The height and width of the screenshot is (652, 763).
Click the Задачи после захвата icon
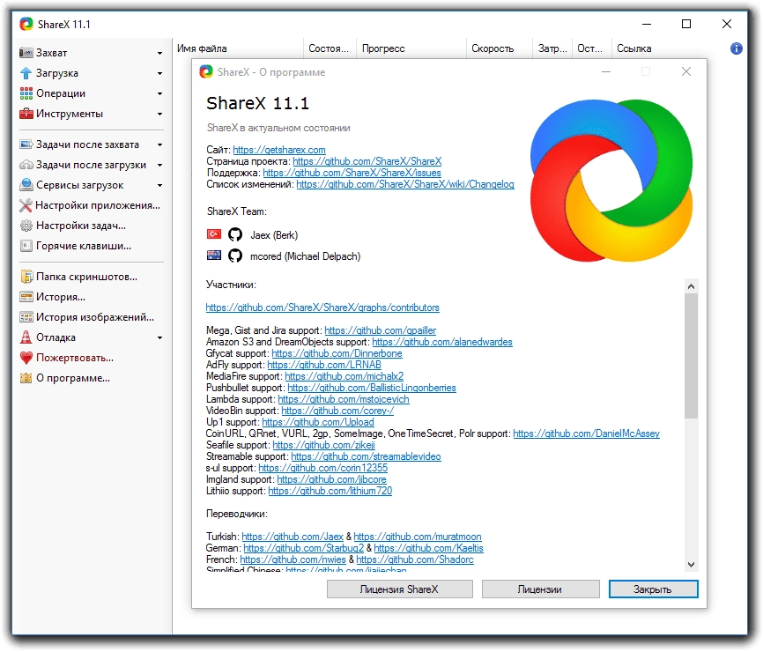click(x=26, y=144)
